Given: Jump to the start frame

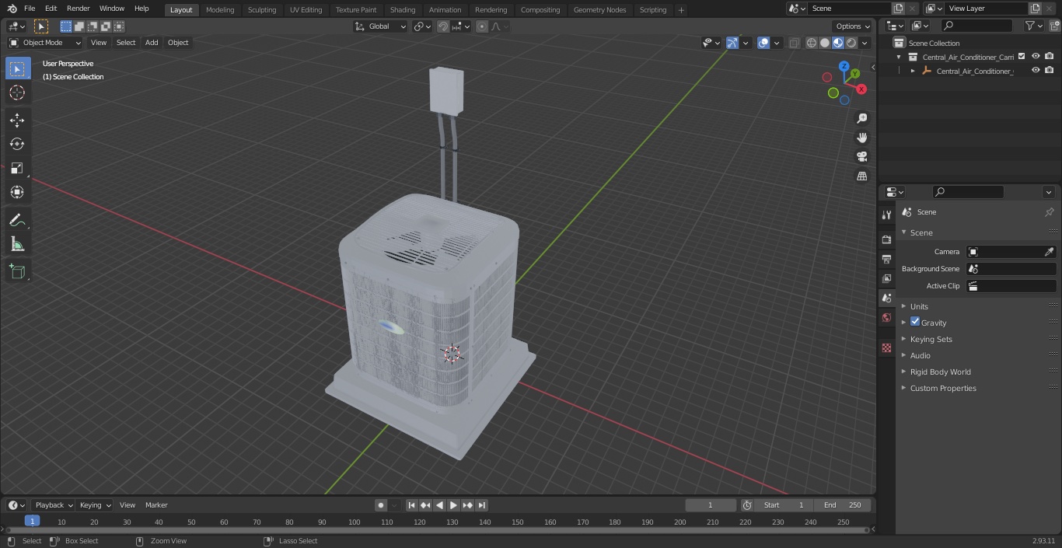Looking at the screenshot, I should 412,505.
